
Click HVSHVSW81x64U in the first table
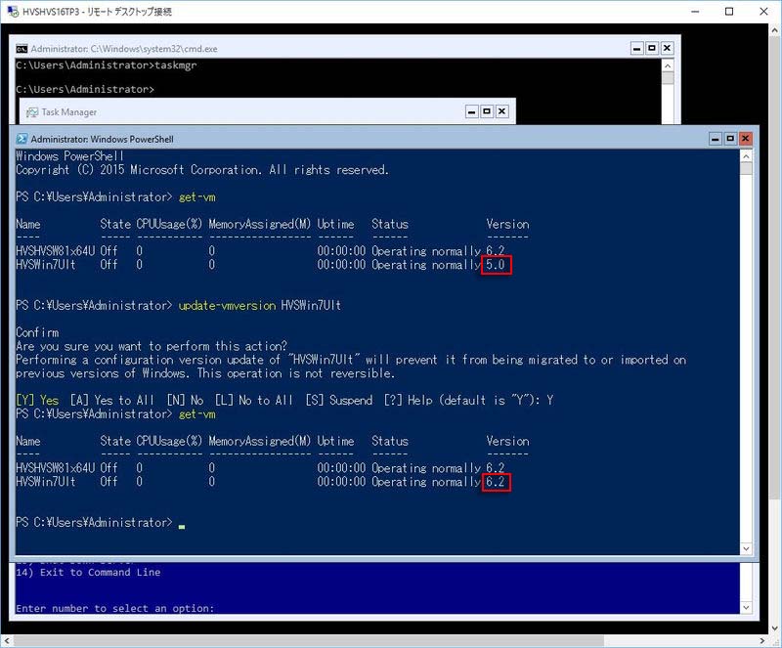pos(56,251)
